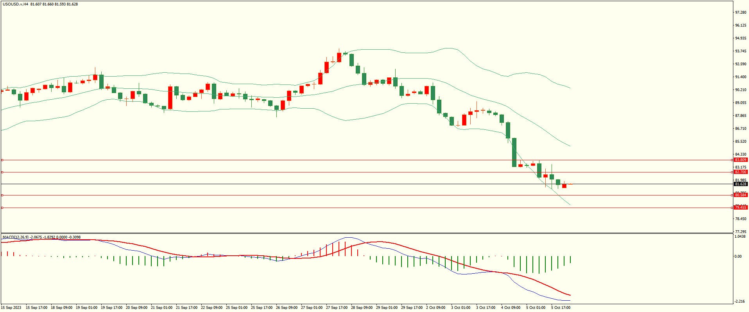Click the 97.280 price scale label
Screen dimensions: 749x312
click(740, 13)
